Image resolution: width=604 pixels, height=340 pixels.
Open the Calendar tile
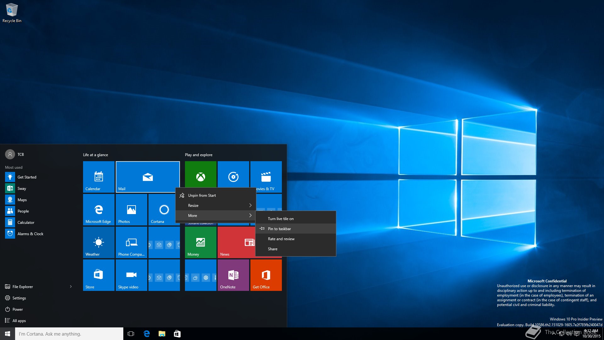(x=99, y=177)
